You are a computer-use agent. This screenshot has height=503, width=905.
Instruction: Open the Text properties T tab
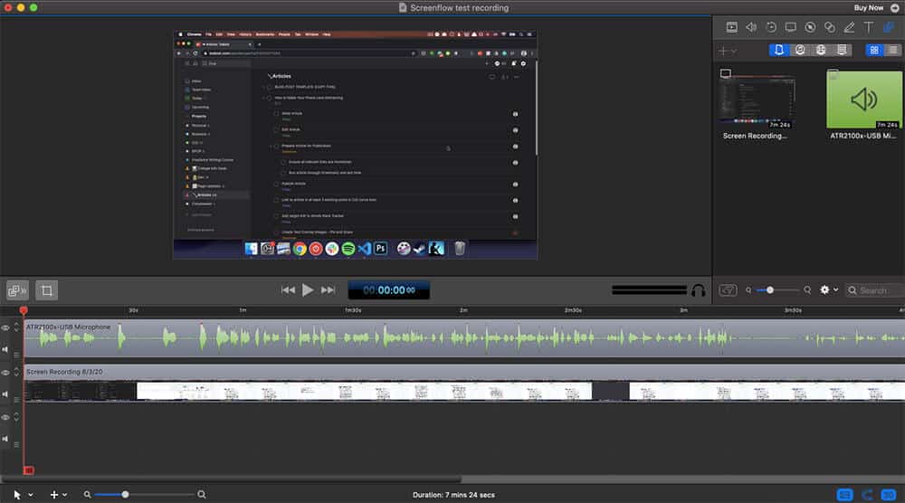(868, 27)
